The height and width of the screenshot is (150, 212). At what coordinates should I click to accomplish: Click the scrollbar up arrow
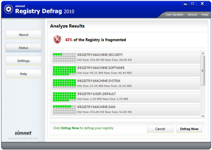click(x=203, y=53)
